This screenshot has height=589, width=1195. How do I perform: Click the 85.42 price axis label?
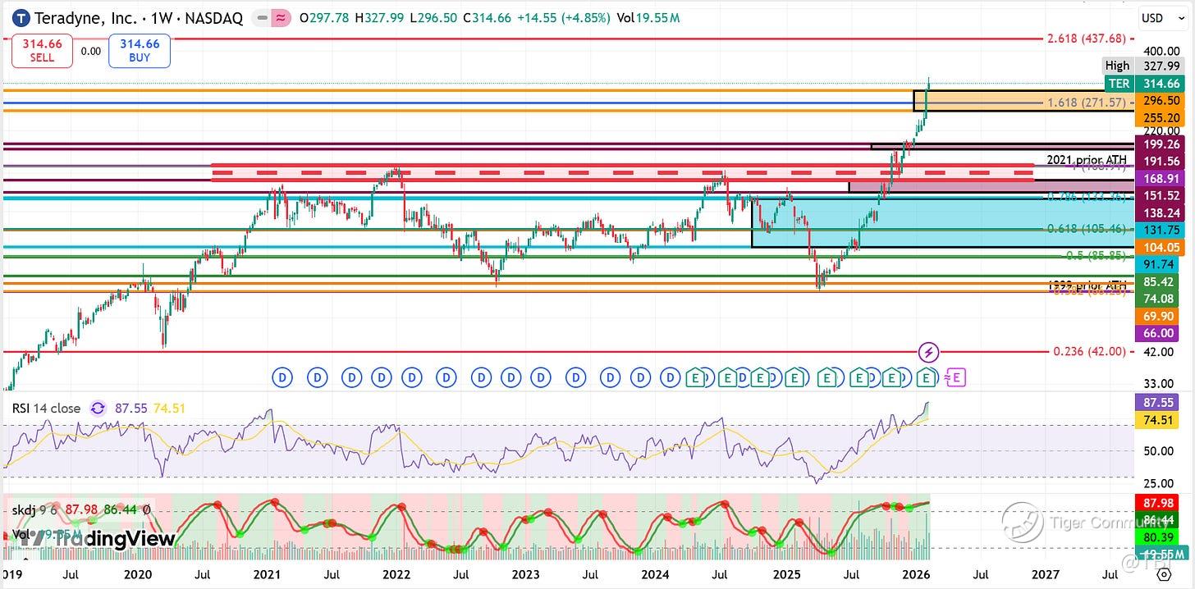(x=1159, y=281)
